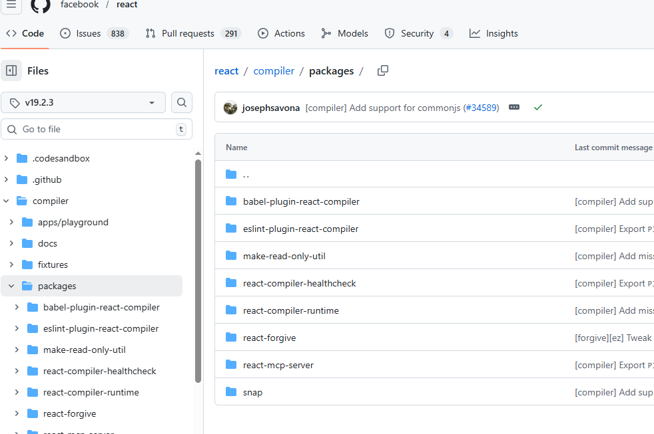Select packages row in file tree

click(x=92, y=286)
